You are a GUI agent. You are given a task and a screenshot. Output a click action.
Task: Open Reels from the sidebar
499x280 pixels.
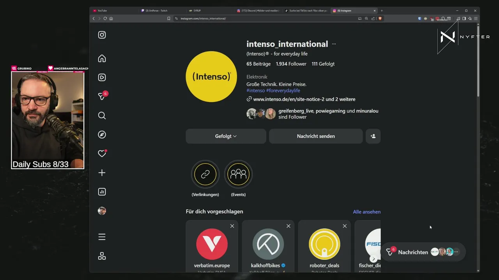(x=102, y=77)
